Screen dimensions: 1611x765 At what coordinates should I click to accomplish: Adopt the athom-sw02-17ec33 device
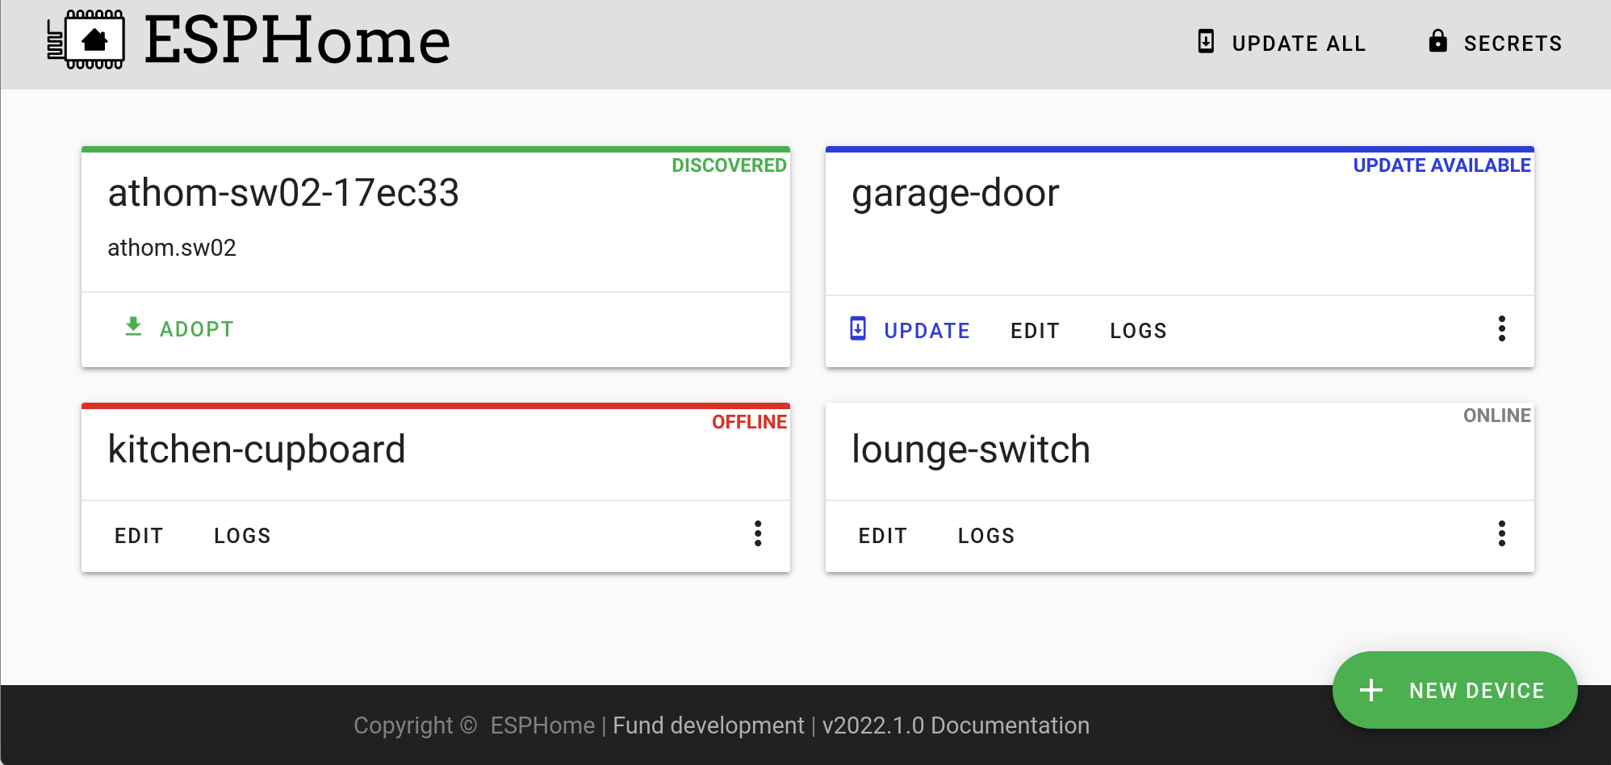tap(179, 328)
